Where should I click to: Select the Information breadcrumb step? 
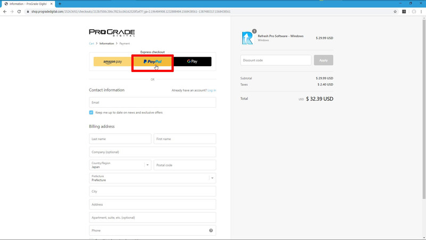pyautogui.click(x=106, y=44)
